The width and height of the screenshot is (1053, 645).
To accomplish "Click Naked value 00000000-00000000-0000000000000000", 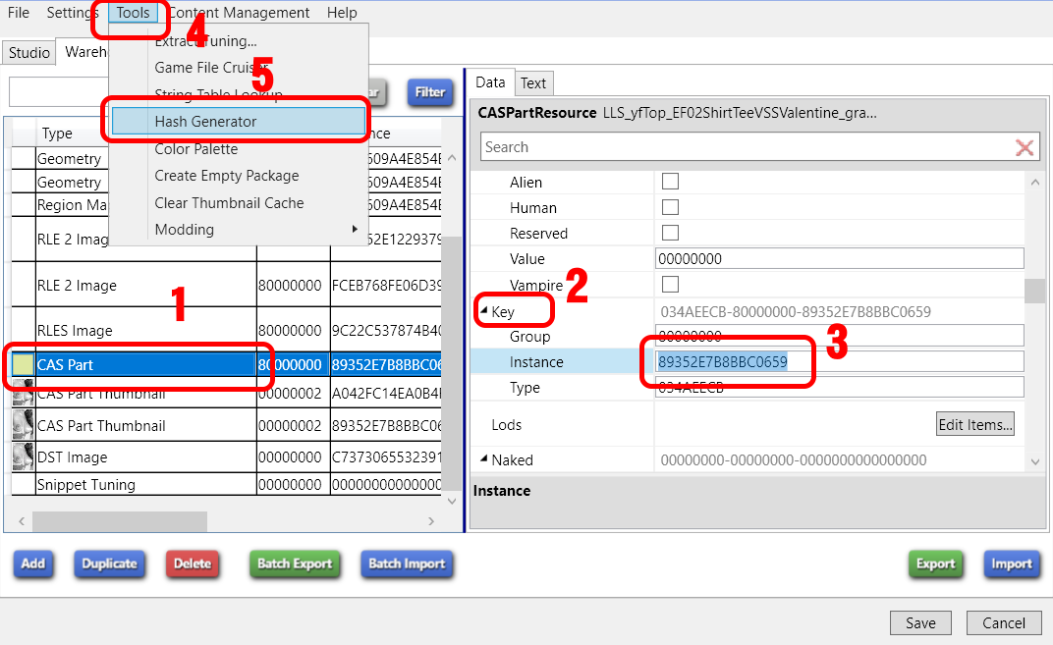I will coord(793,459).
